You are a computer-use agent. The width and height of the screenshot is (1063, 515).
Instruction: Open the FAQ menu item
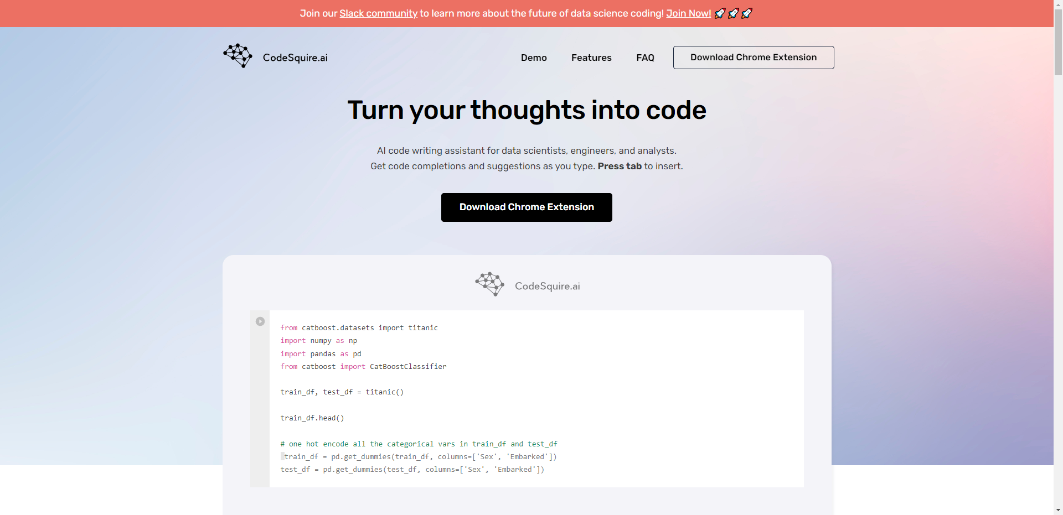(645, 58)
